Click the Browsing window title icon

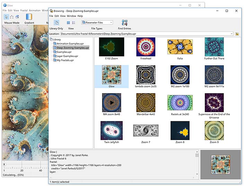(x=51, y=11)
